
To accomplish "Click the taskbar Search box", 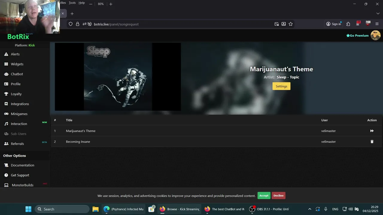I will 62,209.
